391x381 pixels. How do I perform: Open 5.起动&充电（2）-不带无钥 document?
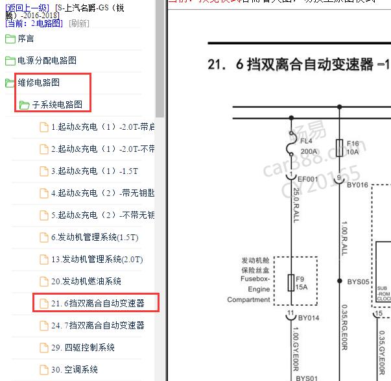pyautogui.click(x=102, y=215)
